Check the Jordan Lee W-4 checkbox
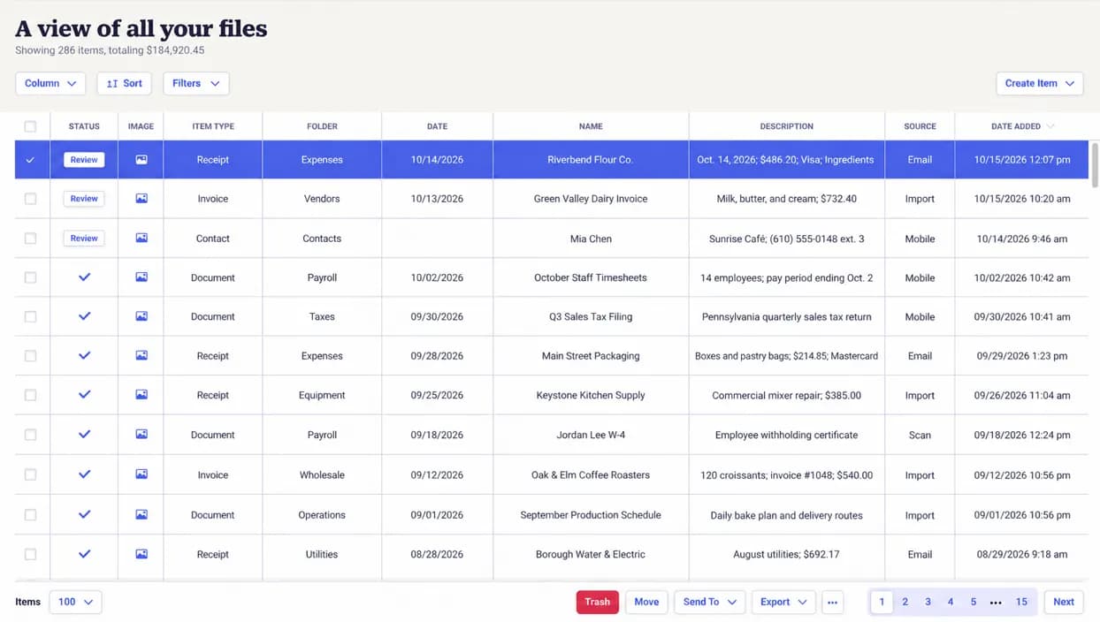The width and height of the screenshot is (1100, 622). (30, 435)
